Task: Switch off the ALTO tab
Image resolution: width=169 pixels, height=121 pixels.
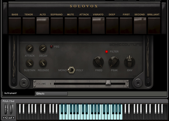Action: [42, 26]
